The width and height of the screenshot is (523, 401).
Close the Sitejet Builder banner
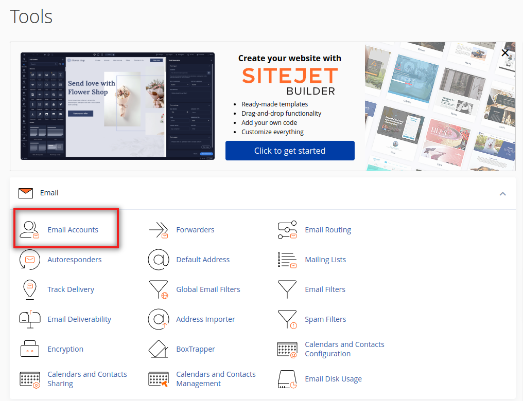point(505,52)
